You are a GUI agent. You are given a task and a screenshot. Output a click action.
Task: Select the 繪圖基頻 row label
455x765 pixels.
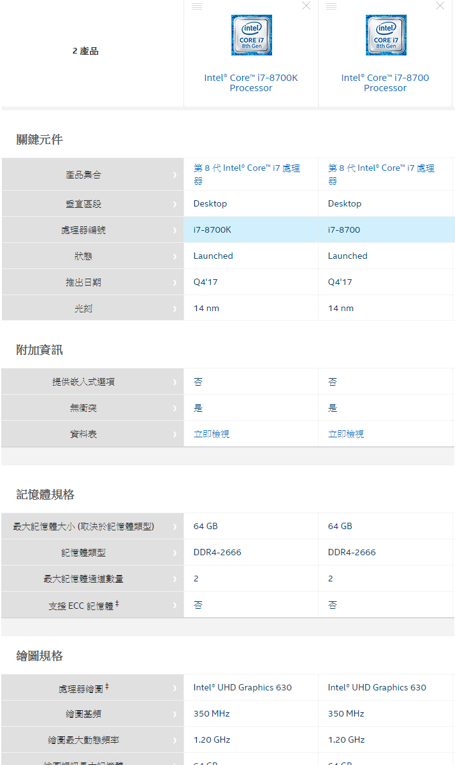(x=83, y=714)
